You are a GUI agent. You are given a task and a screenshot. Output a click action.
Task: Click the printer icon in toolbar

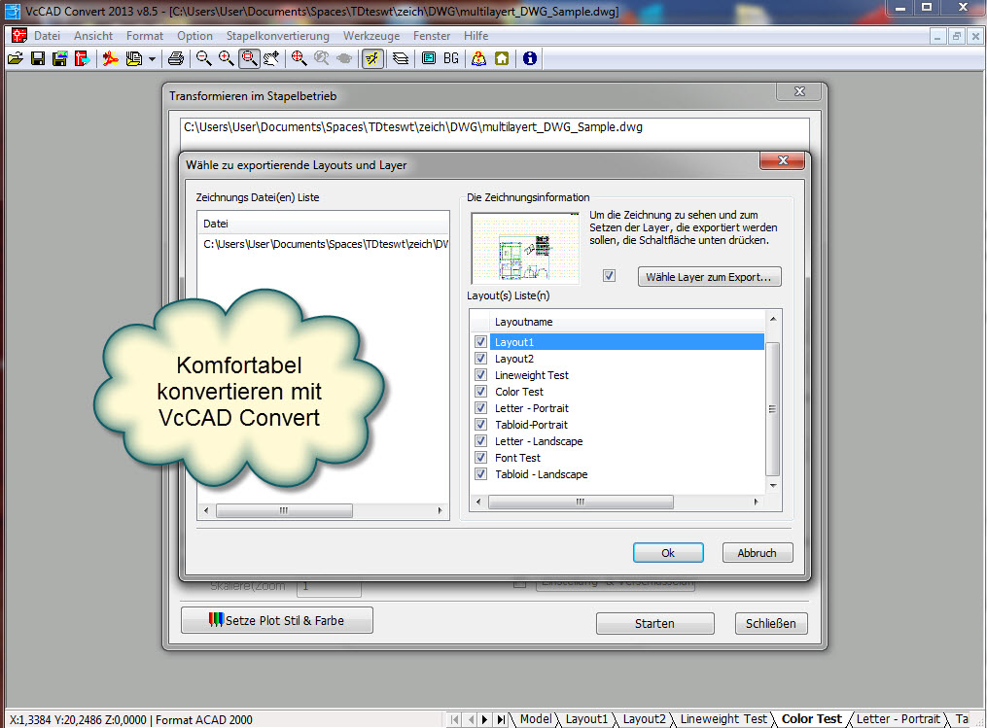click(176, 58)
